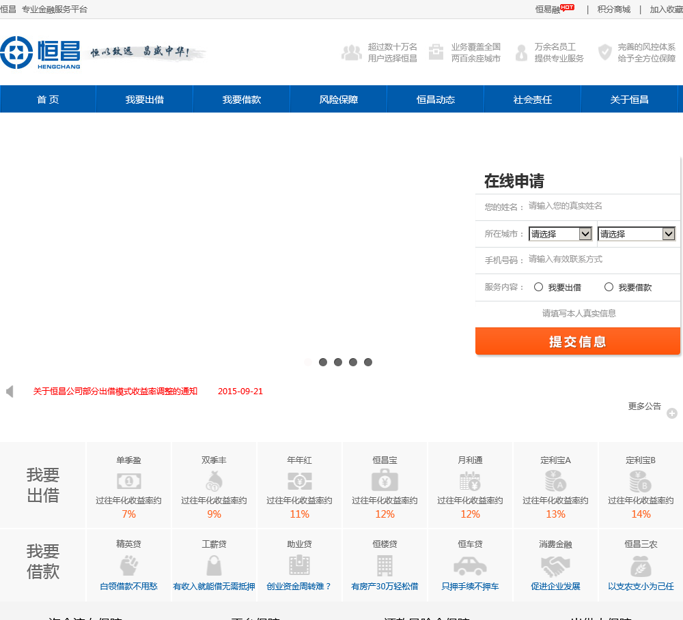Open the 恒车贷 car icon
683x620 pixels.
click(x=470, y=566)
